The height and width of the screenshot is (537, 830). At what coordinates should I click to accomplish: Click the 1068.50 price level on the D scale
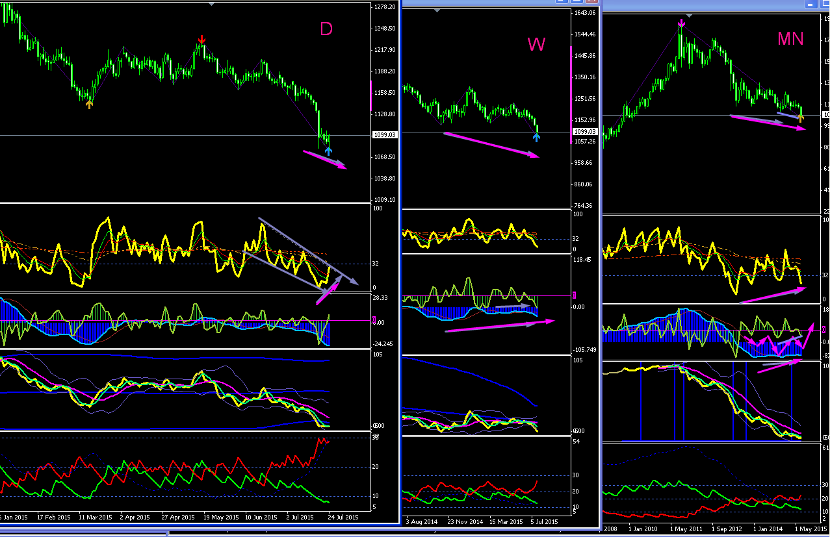(x=385, y=157)
